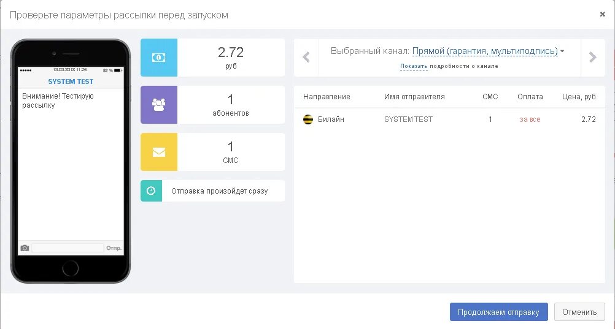The height and width of the screenshot is (329, 615).
Task: Click the SYSTEM TEST header in phone preview
Action: (x=71, y=81)
